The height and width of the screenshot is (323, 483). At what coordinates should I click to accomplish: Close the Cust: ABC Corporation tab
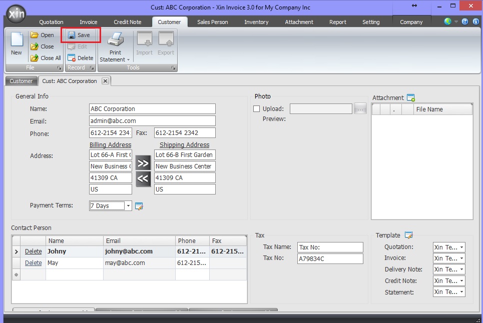(105, 81)
